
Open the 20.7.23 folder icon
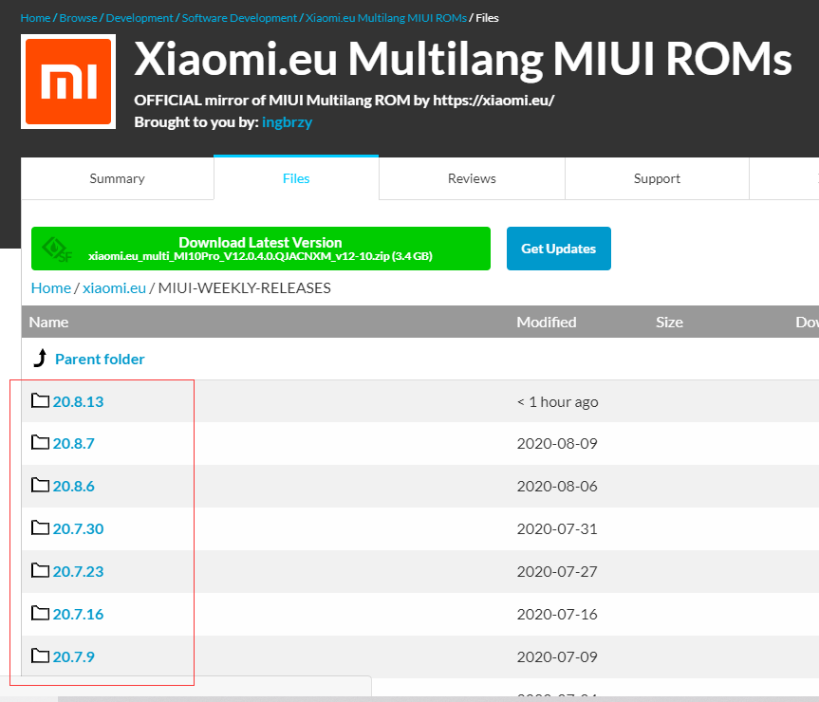click(40, 570)
